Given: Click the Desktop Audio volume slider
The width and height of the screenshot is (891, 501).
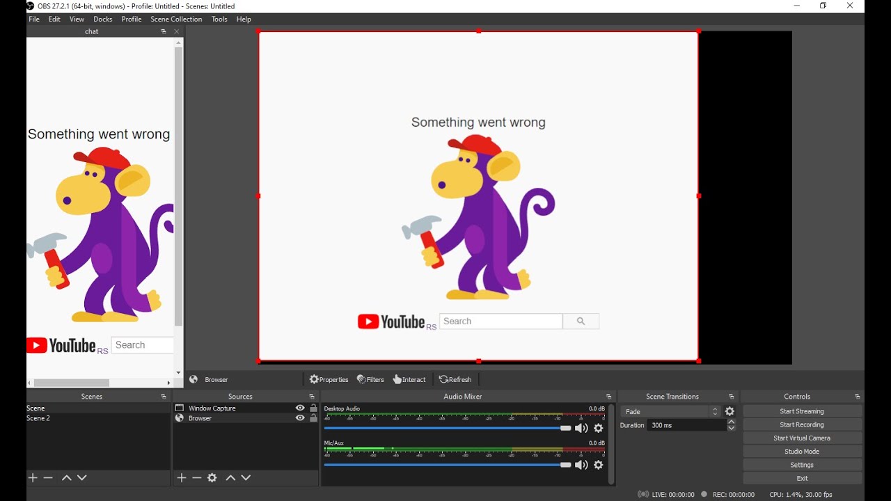Looking at the screenshot, I should click(x=447, y=429).
